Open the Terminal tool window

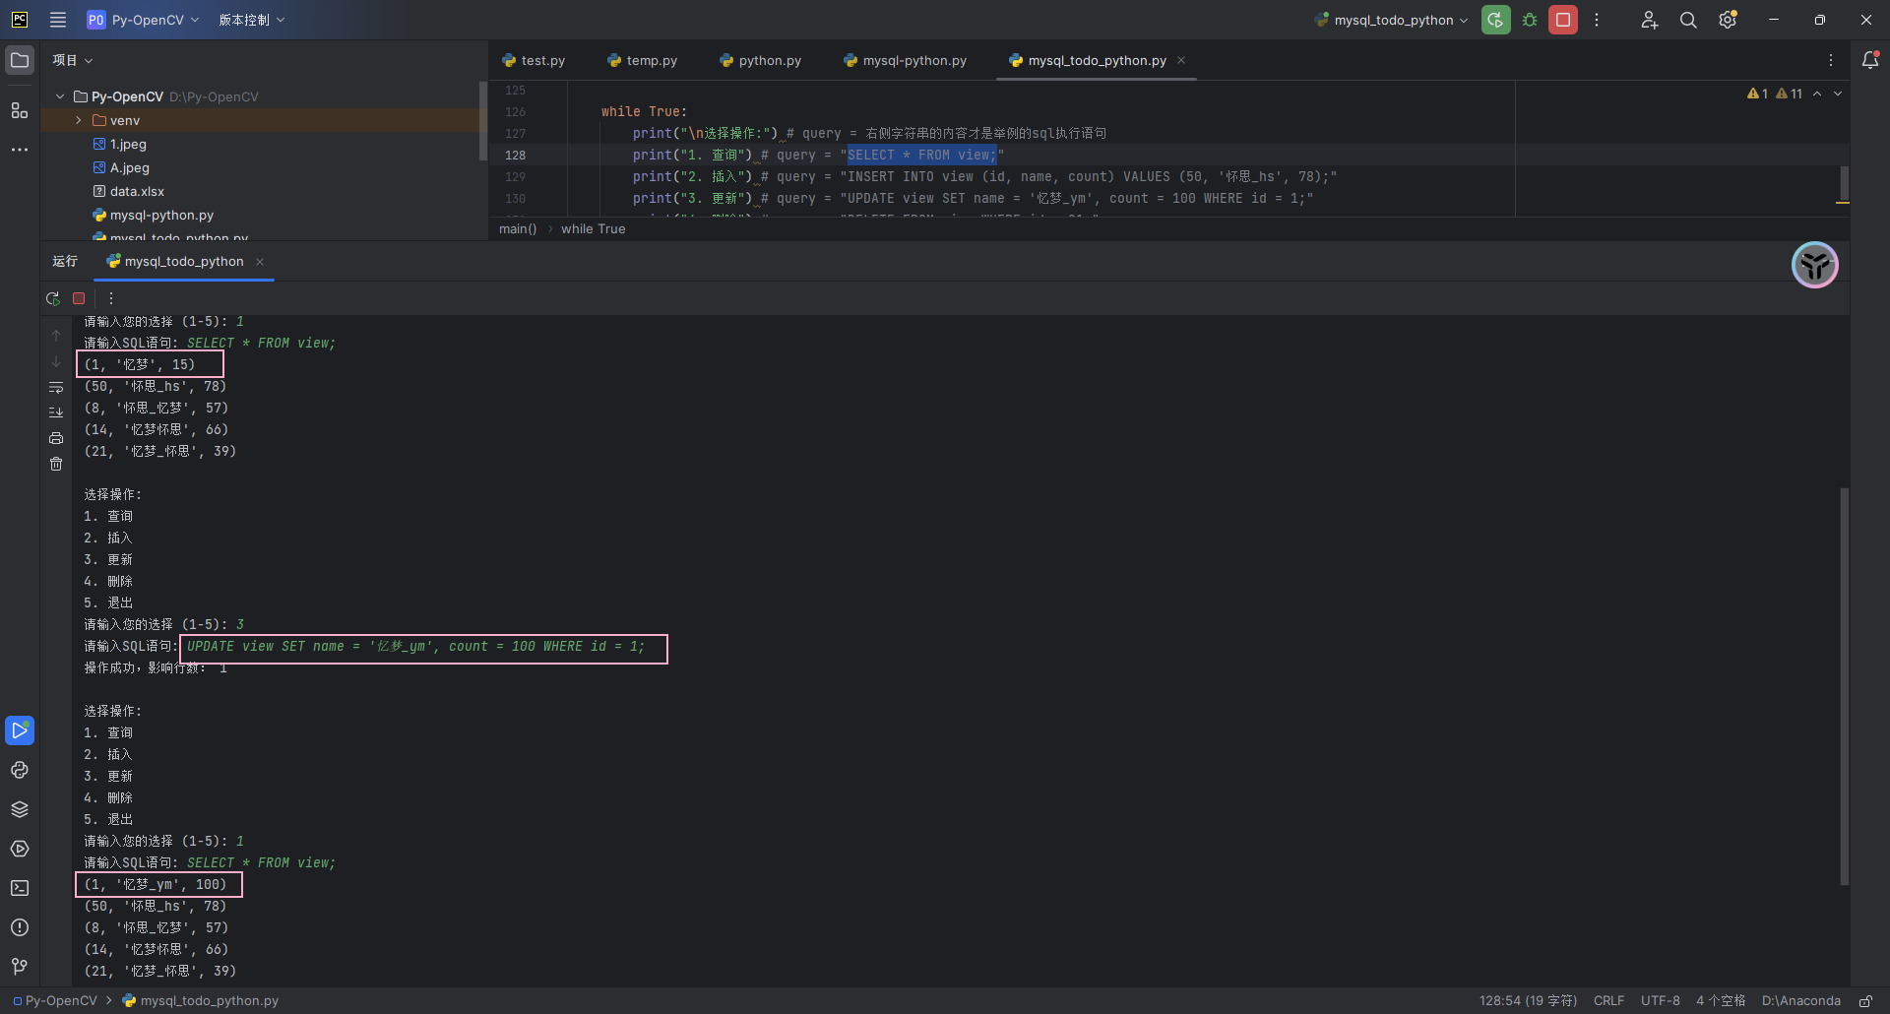click(20, 888)
